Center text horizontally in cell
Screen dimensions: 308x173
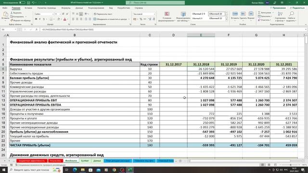(77, 19)
